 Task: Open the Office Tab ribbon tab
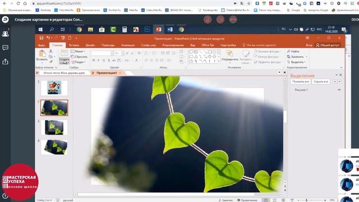click(x=208, y=45)
